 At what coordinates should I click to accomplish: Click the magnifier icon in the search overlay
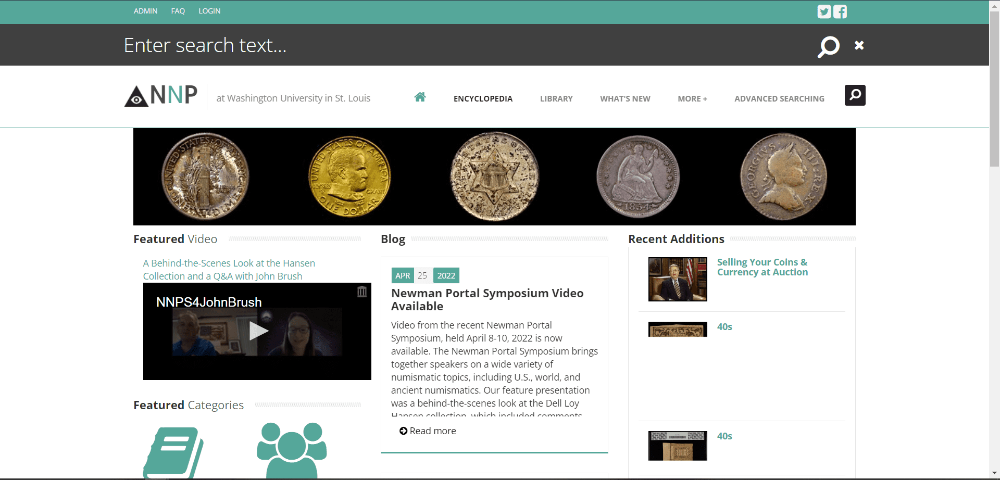coord(828,46)
